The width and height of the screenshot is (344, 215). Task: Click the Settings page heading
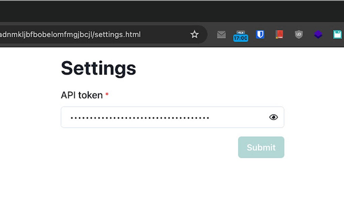[x=98, y=68]
